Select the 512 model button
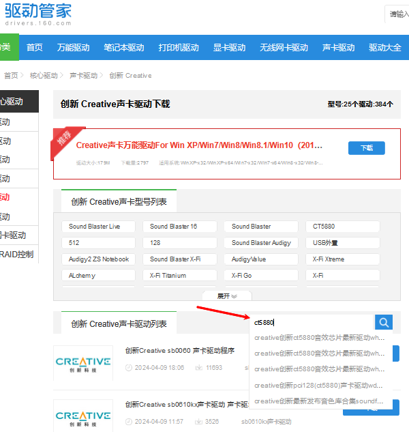409x432 pixels. 98,243
